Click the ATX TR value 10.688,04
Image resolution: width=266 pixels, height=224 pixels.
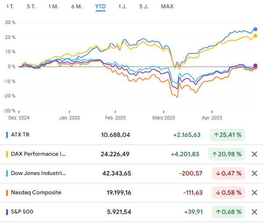115,135
